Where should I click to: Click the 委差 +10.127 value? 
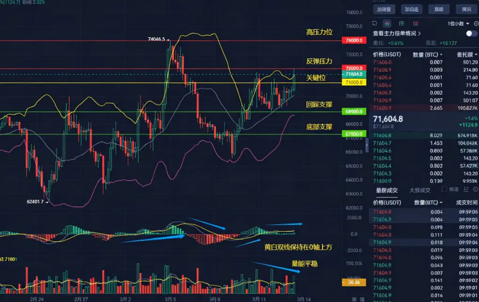(448, 43)
